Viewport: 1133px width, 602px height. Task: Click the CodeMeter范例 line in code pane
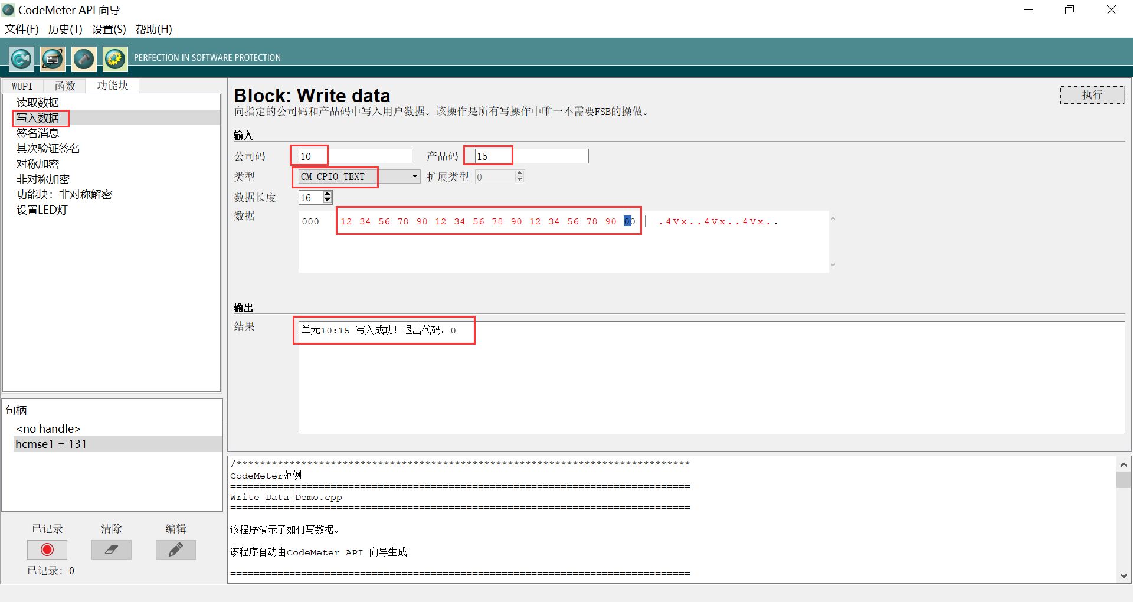(x=266, y=476)
